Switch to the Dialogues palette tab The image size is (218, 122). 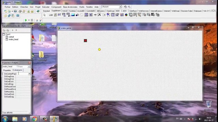198,11
